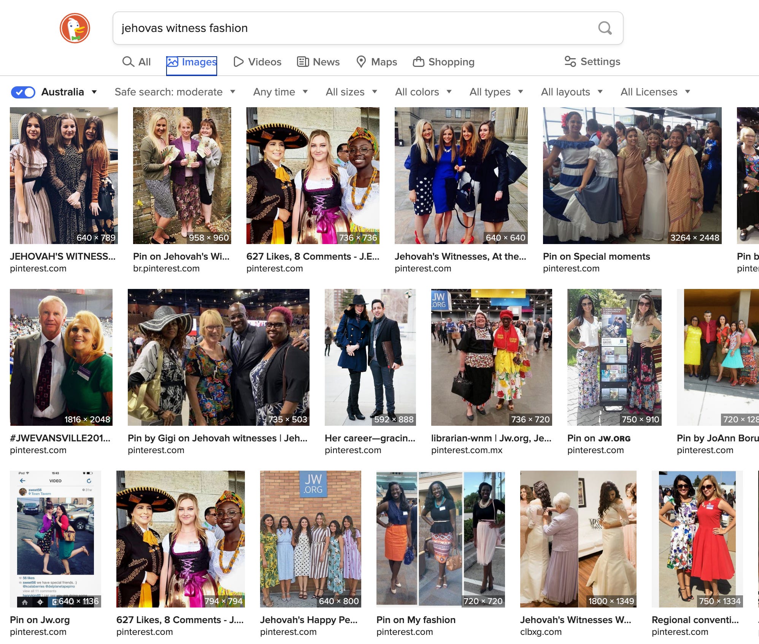Click the Shopping bag icon

click(418, 62)
